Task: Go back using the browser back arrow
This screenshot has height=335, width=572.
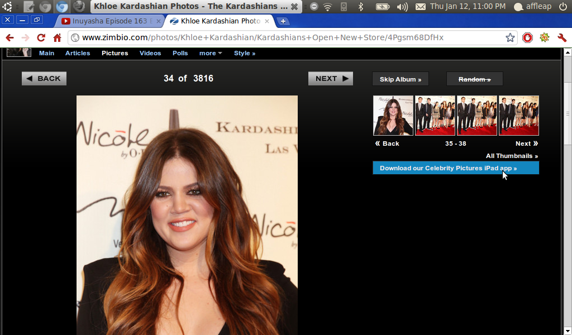Action: (x=10, y=37)
